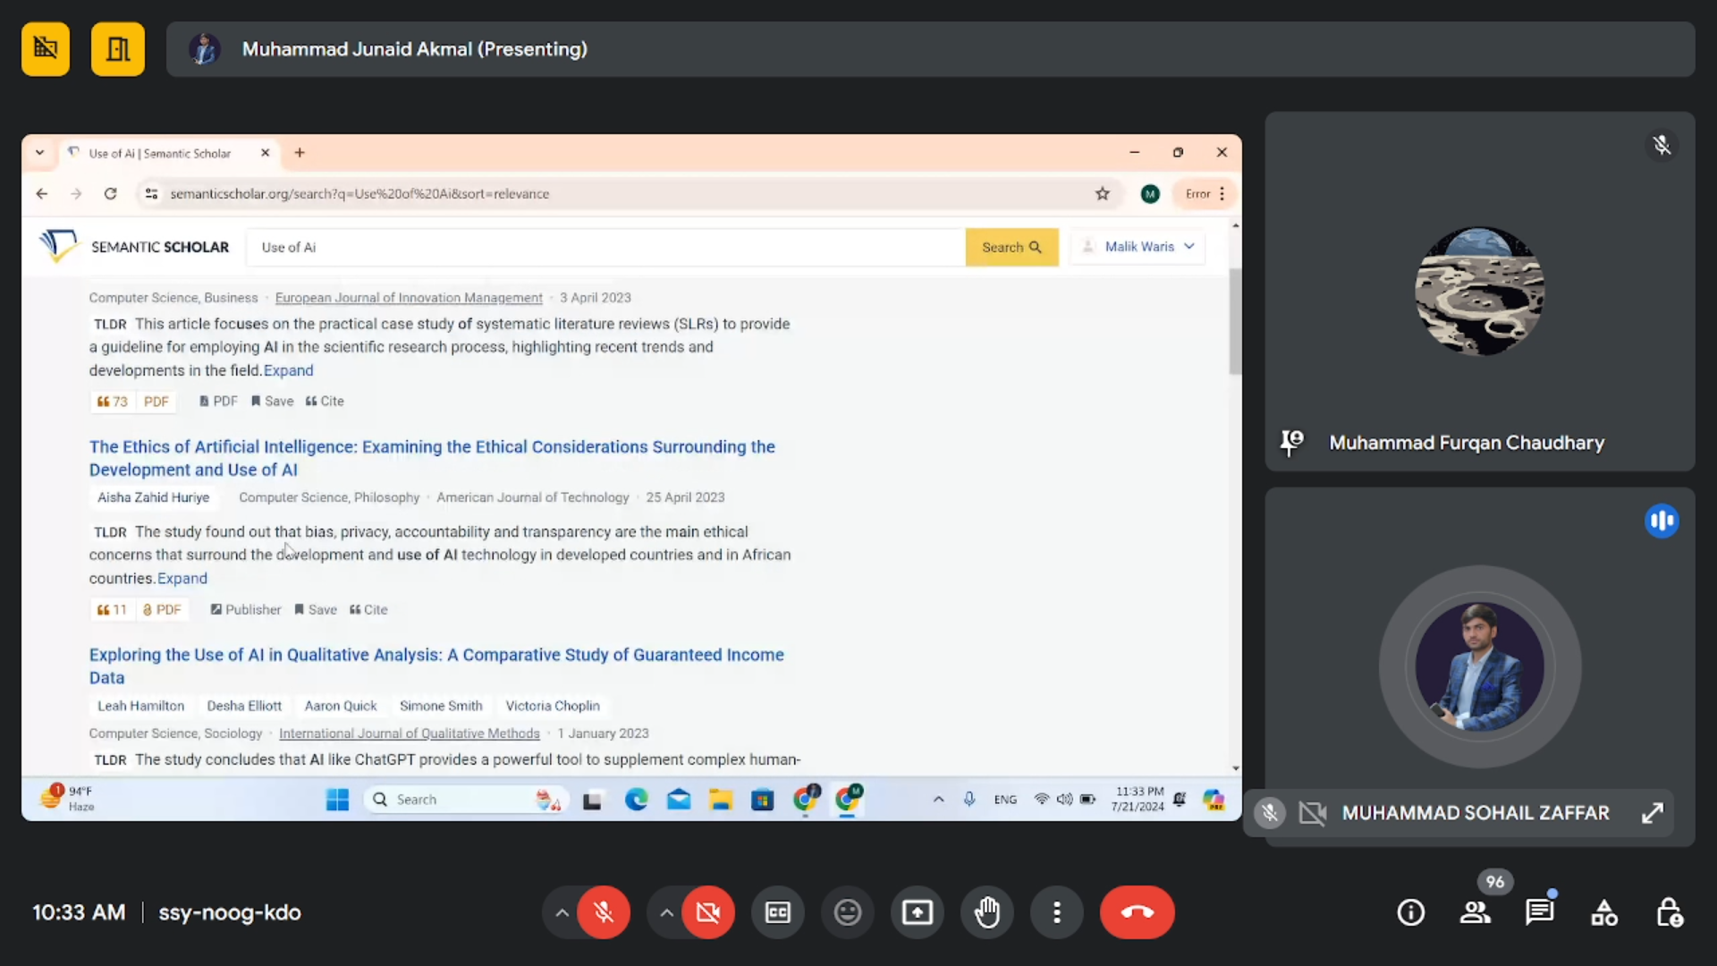Open International Journal of Qualitative Methods link
The width and height of the screenshot is (1717, 966).
coord(410,733)
